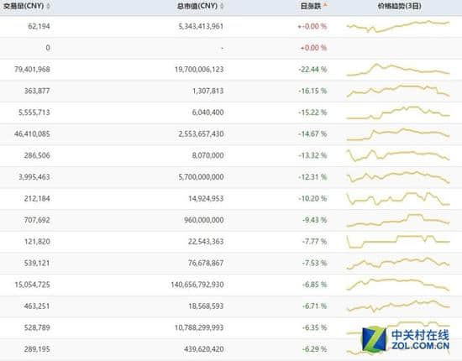Select the row with volume 528,789
This screenshot has width=462, height=361.
231,327
